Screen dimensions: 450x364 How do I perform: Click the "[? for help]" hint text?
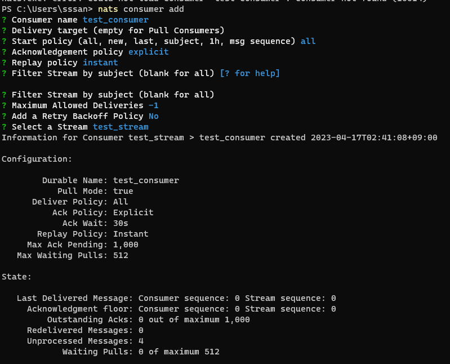pyautogui.click(x=249, y=74)
